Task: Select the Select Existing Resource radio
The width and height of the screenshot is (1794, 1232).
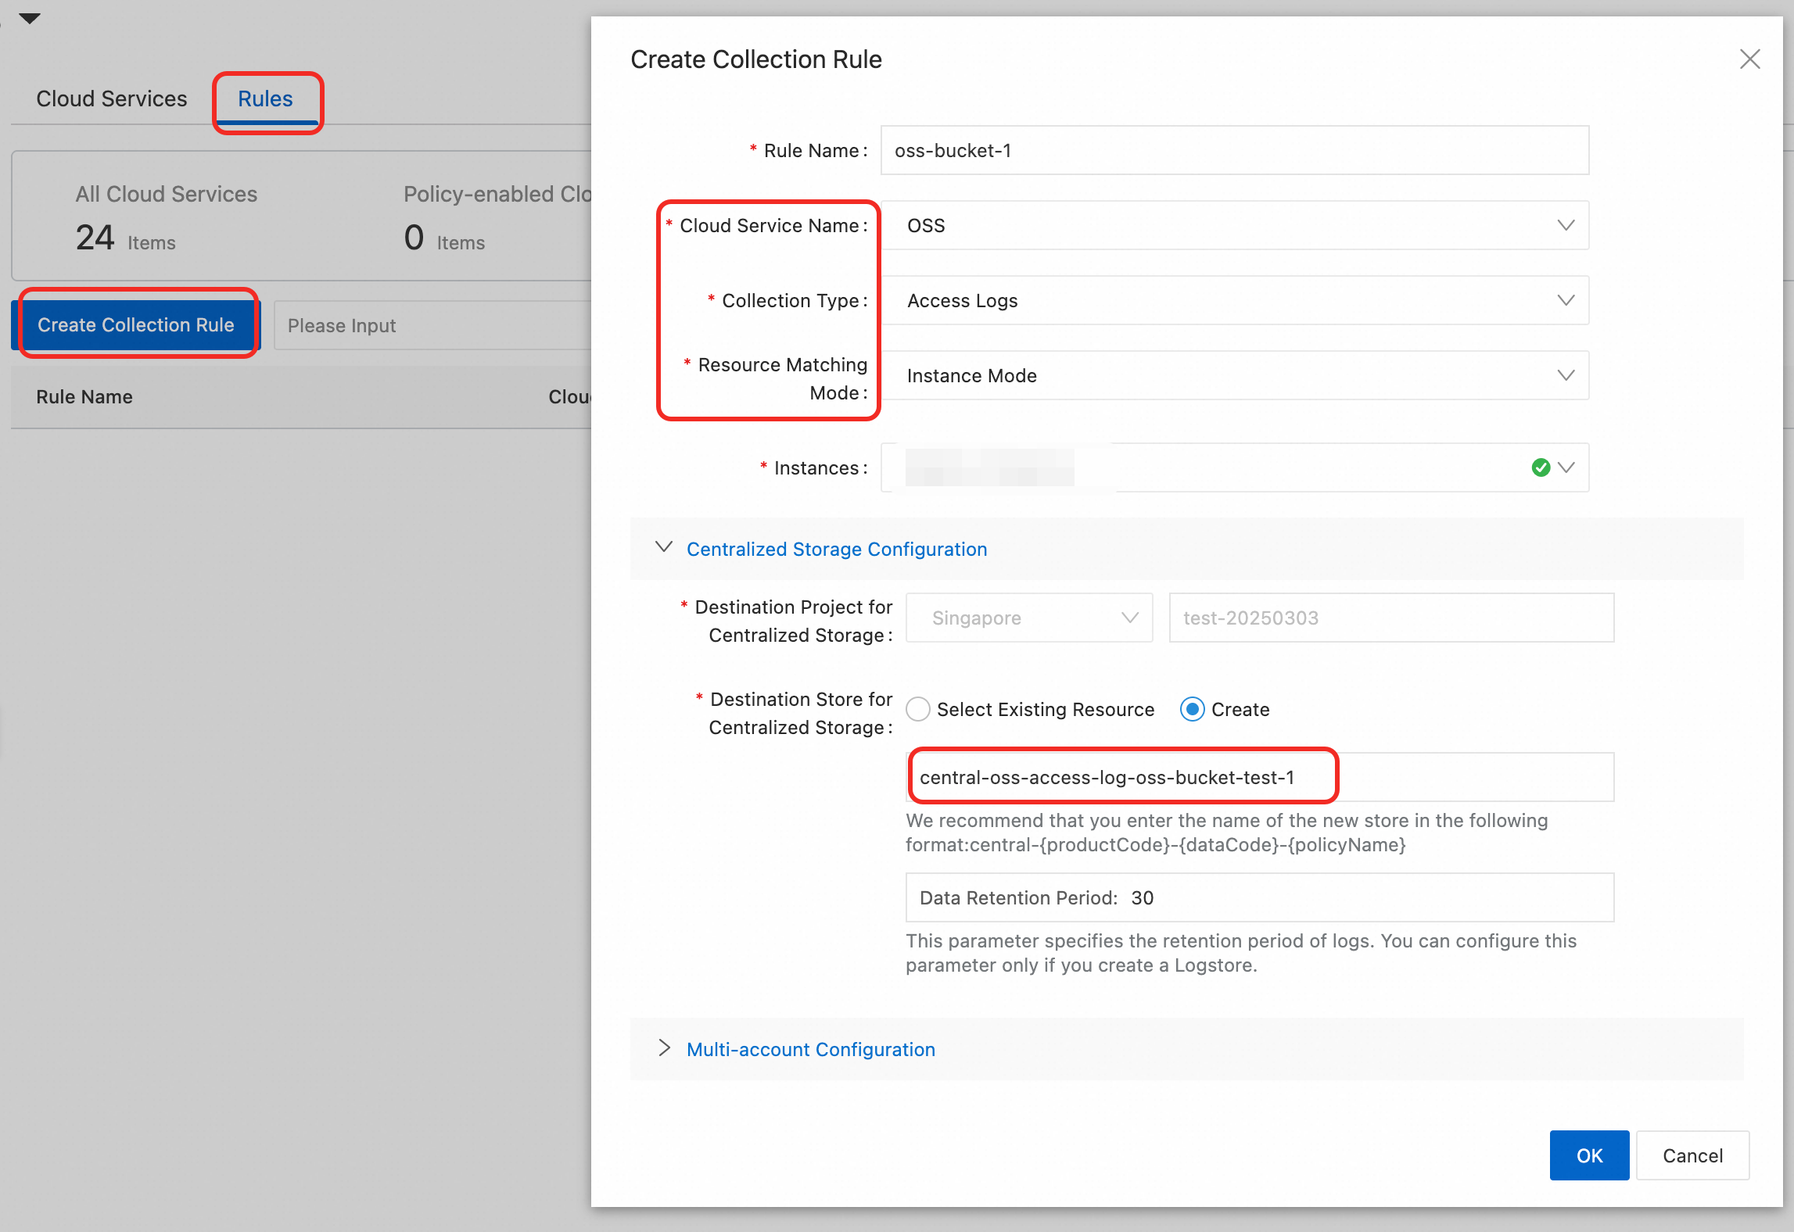Action: tap(918, 709)
